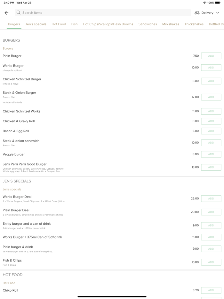Tap the back arrow icon
The width and height of the screenshot is (224, 299).
(6, 13)
